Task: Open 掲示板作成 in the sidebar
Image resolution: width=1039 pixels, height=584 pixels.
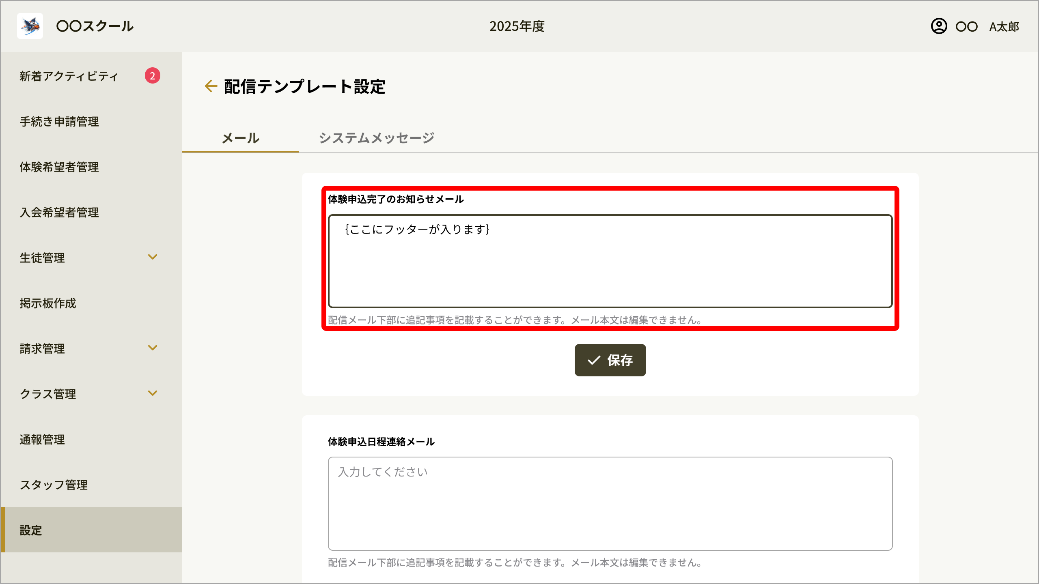Action: pyautogui.click(x=91, y=303)
